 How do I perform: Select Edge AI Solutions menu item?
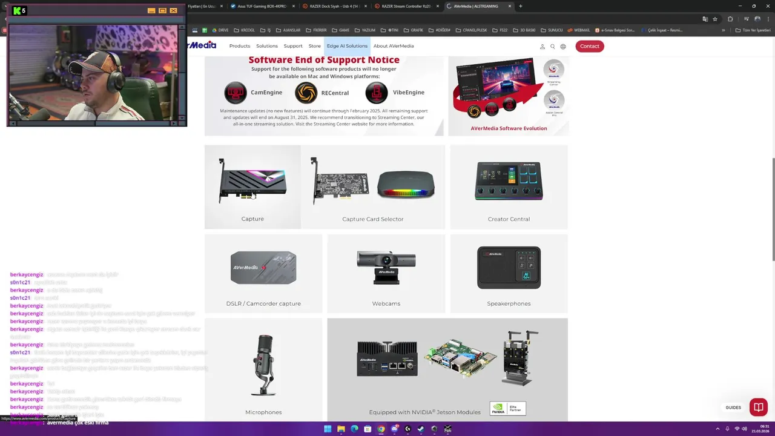[347, 46]
